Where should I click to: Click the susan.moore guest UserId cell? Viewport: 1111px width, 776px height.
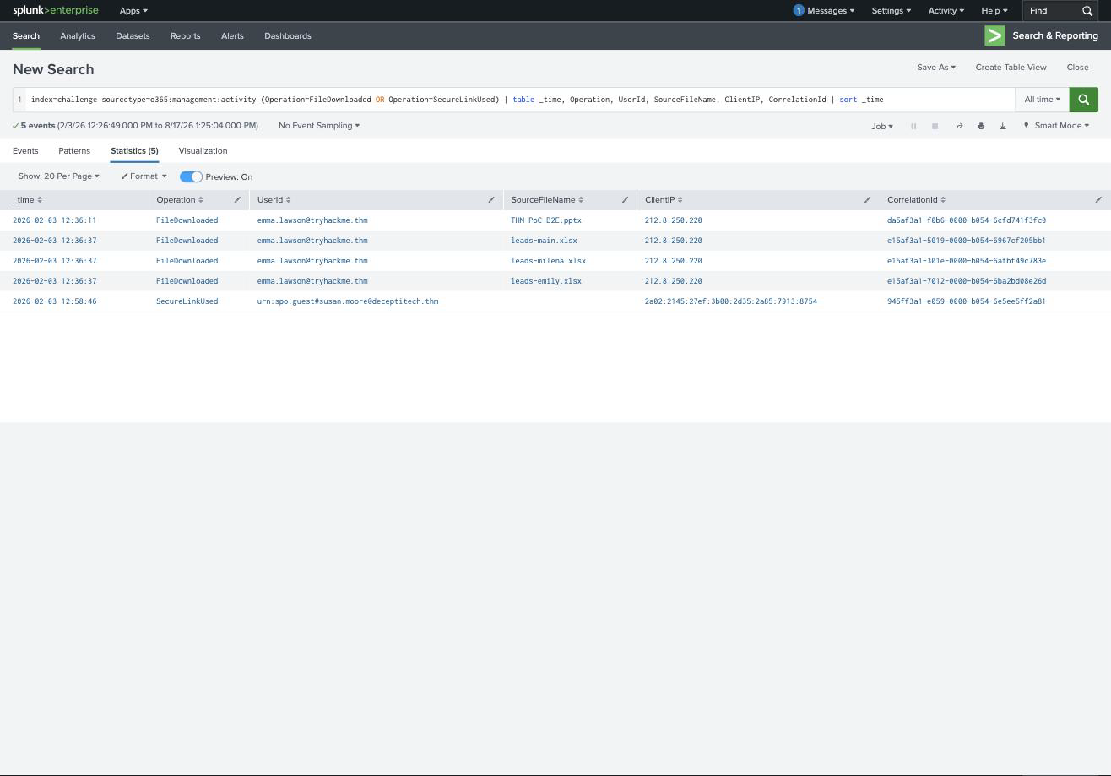pyautogui.click(x=348, y=301)
